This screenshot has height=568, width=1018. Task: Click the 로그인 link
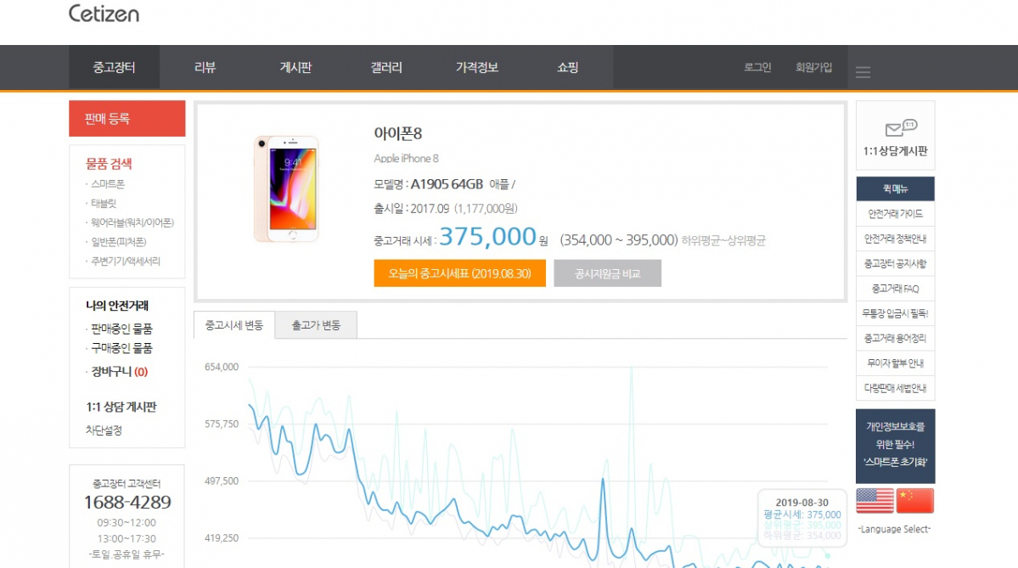tap(757, 68)
